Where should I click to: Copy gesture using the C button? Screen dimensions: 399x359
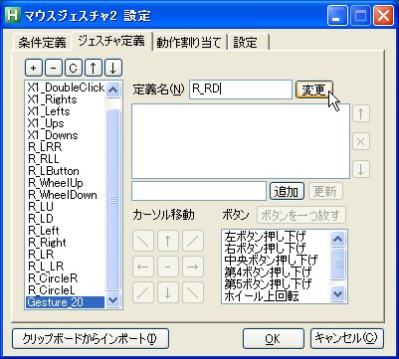click(x=74, y=69)
